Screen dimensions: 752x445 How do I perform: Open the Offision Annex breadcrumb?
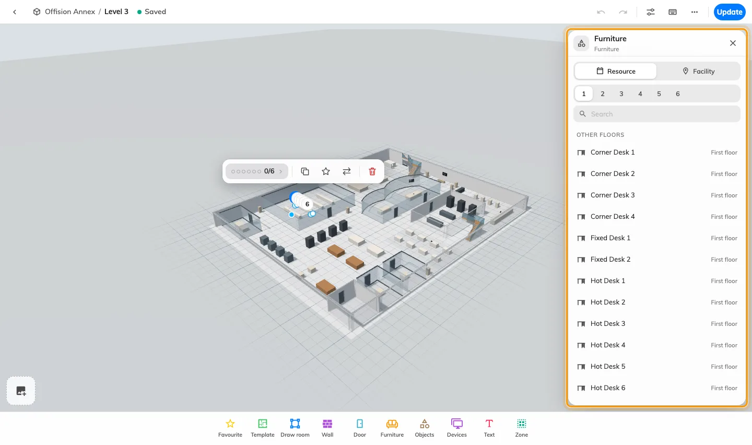tap(70, 11)
